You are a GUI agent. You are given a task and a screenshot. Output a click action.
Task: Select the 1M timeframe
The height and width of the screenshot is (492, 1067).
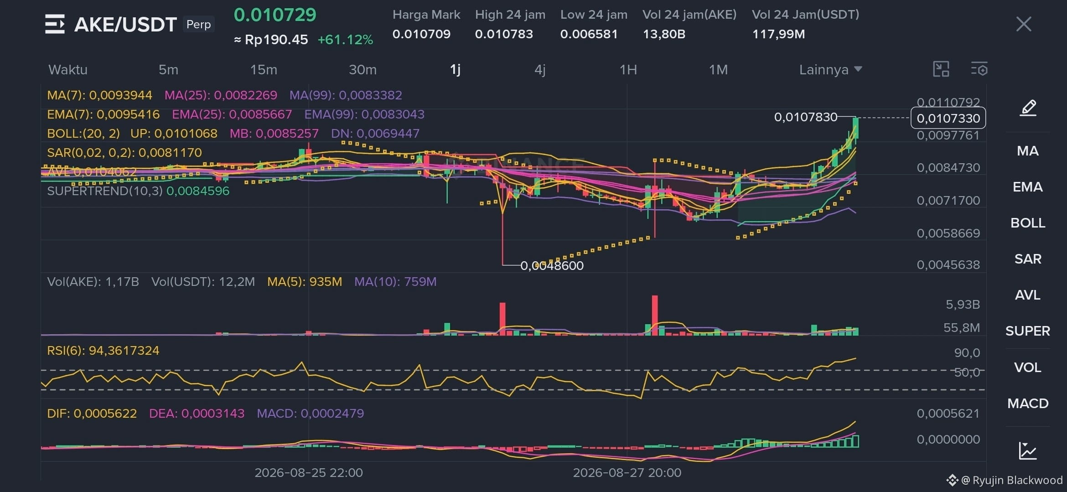718,70
